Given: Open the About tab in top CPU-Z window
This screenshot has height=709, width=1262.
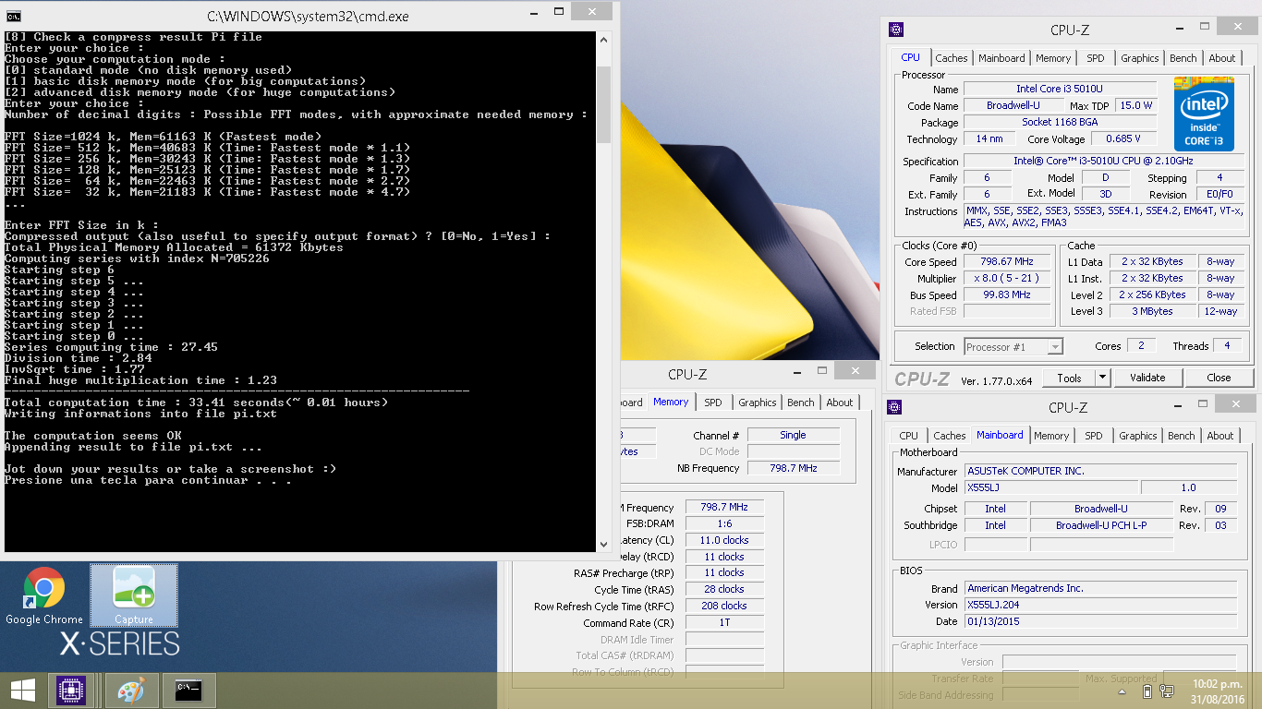Looking at the screenshot, I should [x=1222, y=58].
